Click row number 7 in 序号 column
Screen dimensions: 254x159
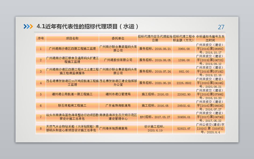(41, 117)
